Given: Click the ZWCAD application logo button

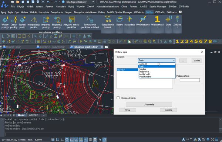Looking at the screenshot, I should (4, 4).
